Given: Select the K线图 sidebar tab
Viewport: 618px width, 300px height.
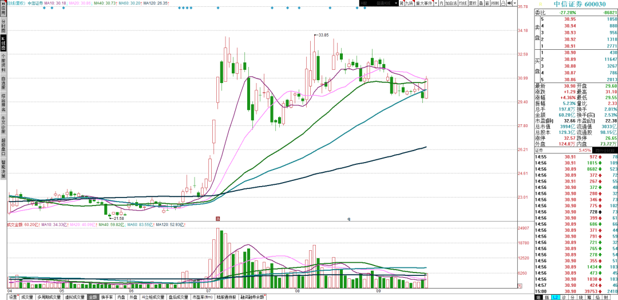Looking at the screenshot, I should point(3,44).
